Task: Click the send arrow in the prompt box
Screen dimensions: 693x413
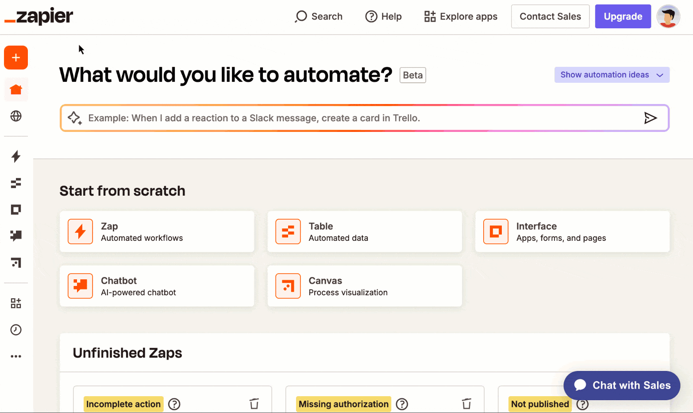Action: tap(650, 118)
